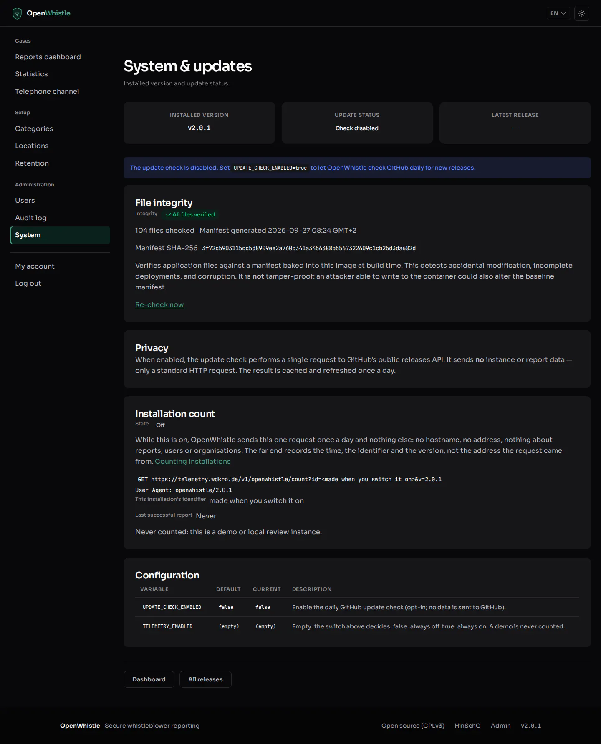Click the Dashboard button
Viewport: 601px width, 744px height.
click(149, 679)
